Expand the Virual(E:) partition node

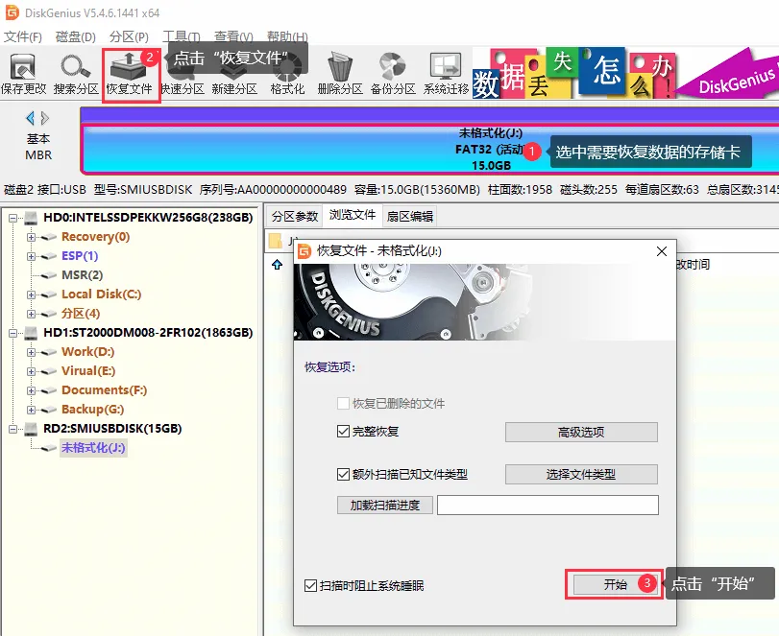pyautogui.click(x=31, y=371)
